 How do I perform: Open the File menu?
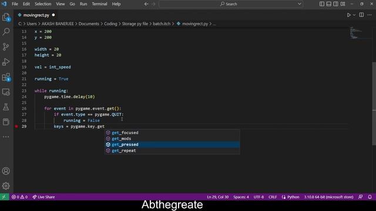point(15,4)
